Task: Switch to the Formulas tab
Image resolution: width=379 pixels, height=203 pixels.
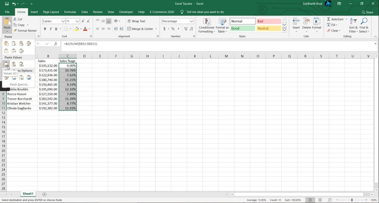Action: tap(70, 12)
